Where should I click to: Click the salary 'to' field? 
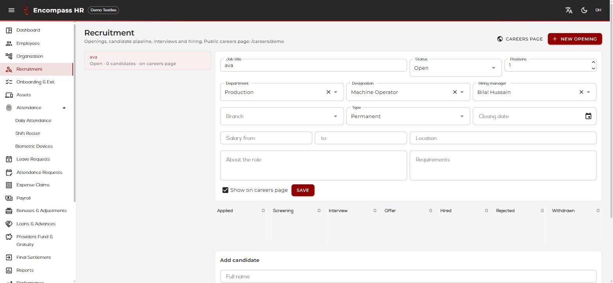tap(361, 138)
